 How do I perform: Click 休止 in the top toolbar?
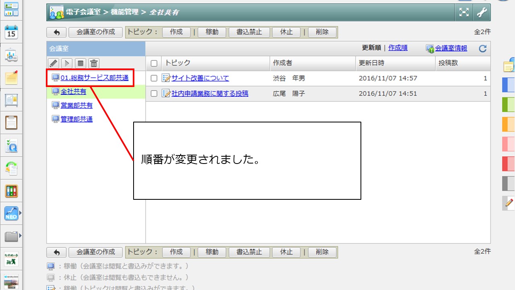click(286, 32)
